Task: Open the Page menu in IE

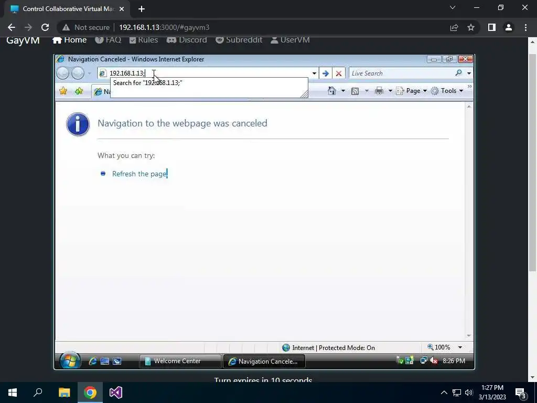Action: pyautogui.click(x=411, y=91)
